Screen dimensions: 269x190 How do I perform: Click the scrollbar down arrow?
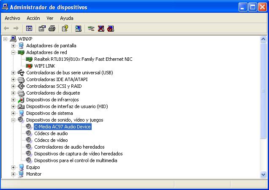coord(263,175)
